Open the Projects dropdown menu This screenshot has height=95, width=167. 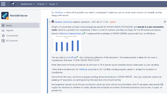tap(42, 4)
